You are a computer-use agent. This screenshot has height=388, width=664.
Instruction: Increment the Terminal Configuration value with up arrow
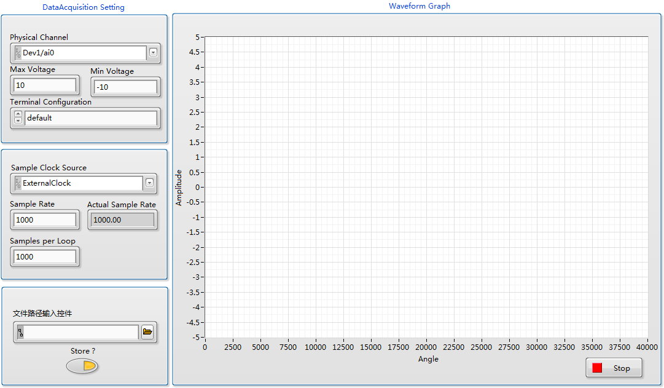point(18,114)
